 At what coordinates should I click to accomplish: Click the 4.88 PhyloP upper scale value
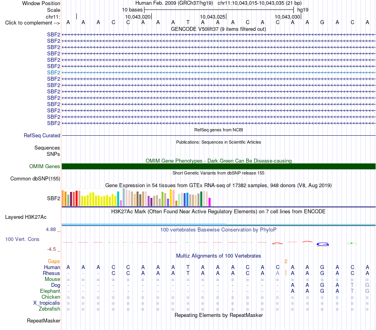(x=51, y=229)
